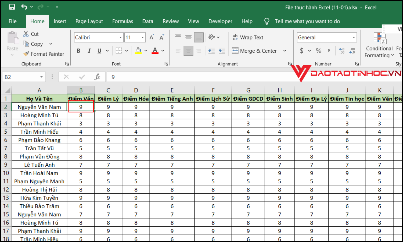
Task: Apply borders with the borders icon
Action: click(x=119, y=51)
